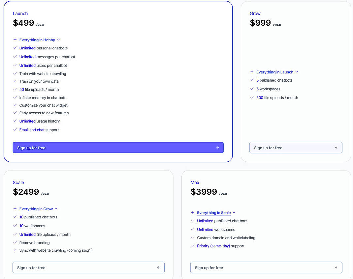Image resolution: width=353 pixels, height=279 pixels.
Task: Click the $999 price text
Action: tap(261, 23)
